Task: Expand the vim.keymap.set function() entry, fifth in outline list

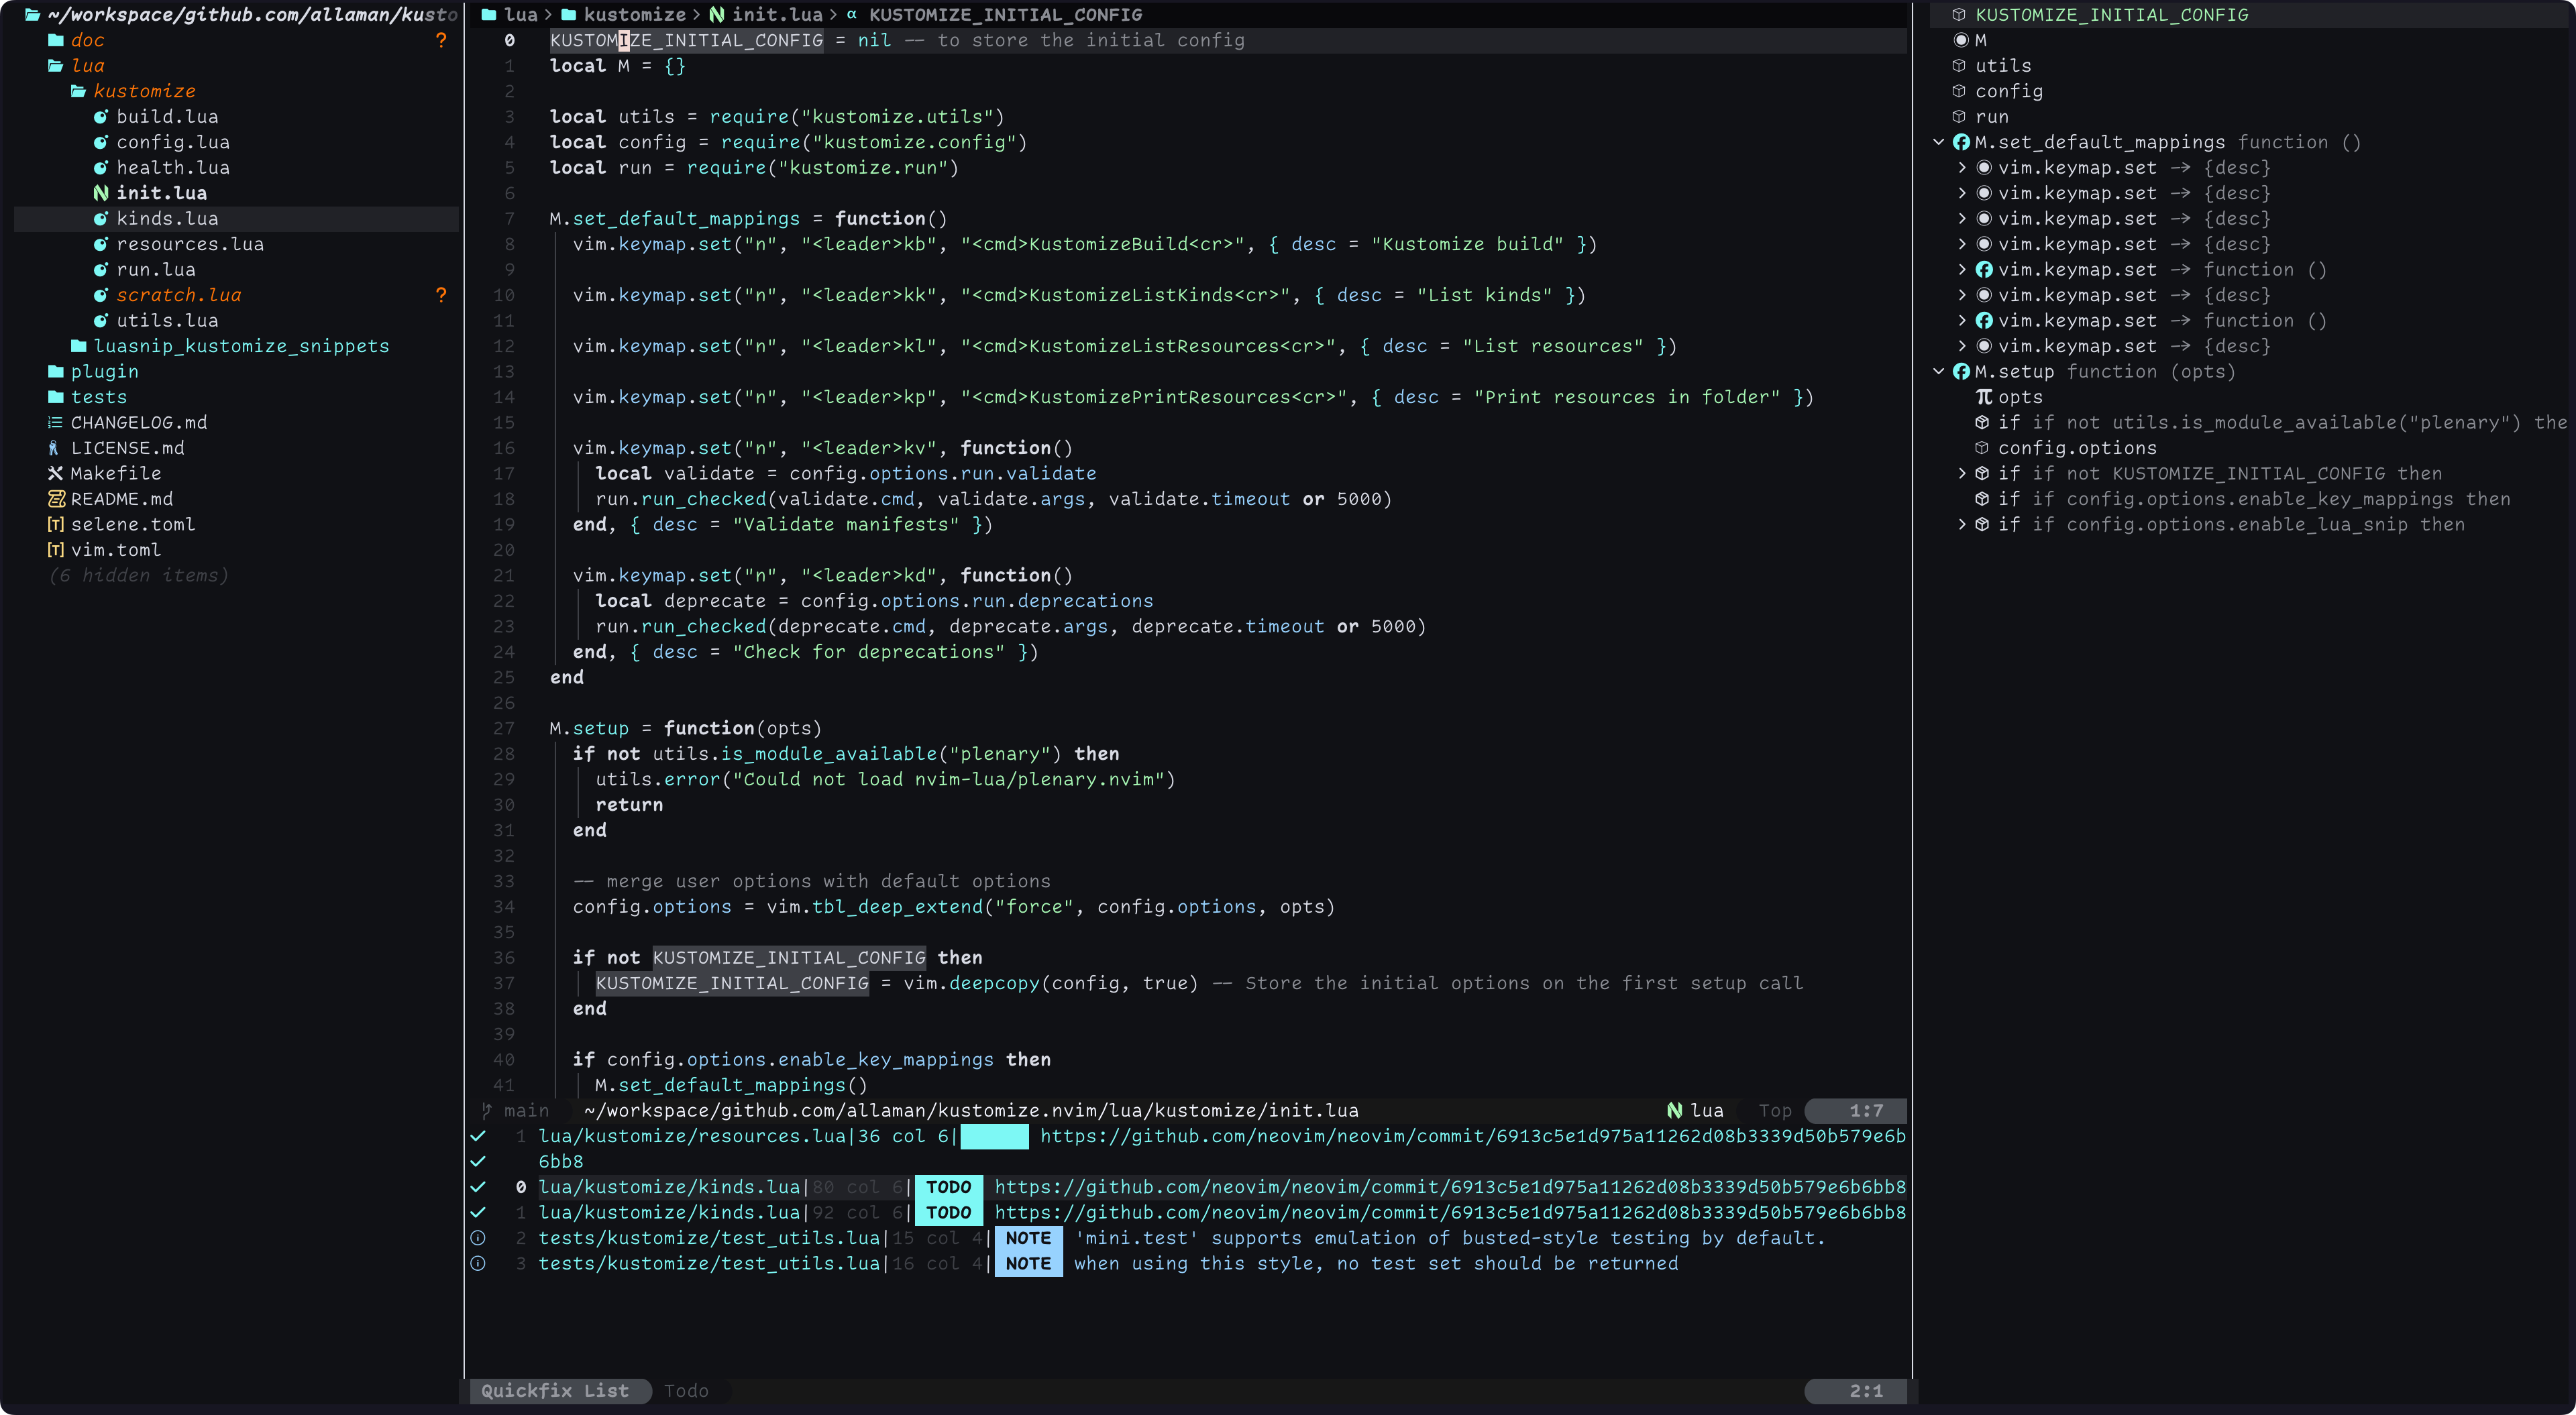Action: click(x=1962, y=269)
